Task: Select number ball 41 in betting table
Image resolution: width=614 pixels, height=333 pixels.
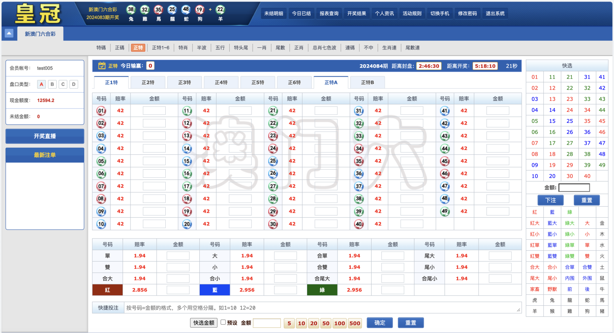Action: click(445, 111)
